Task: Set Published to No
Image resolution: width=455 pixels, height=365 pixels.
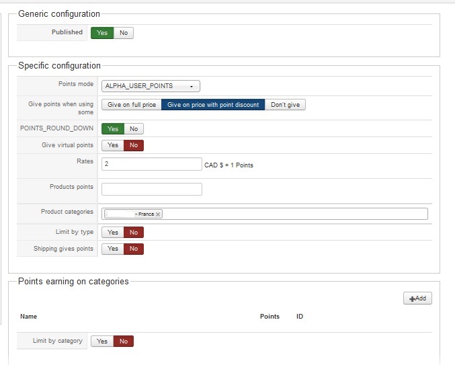Action: [124, 33]
